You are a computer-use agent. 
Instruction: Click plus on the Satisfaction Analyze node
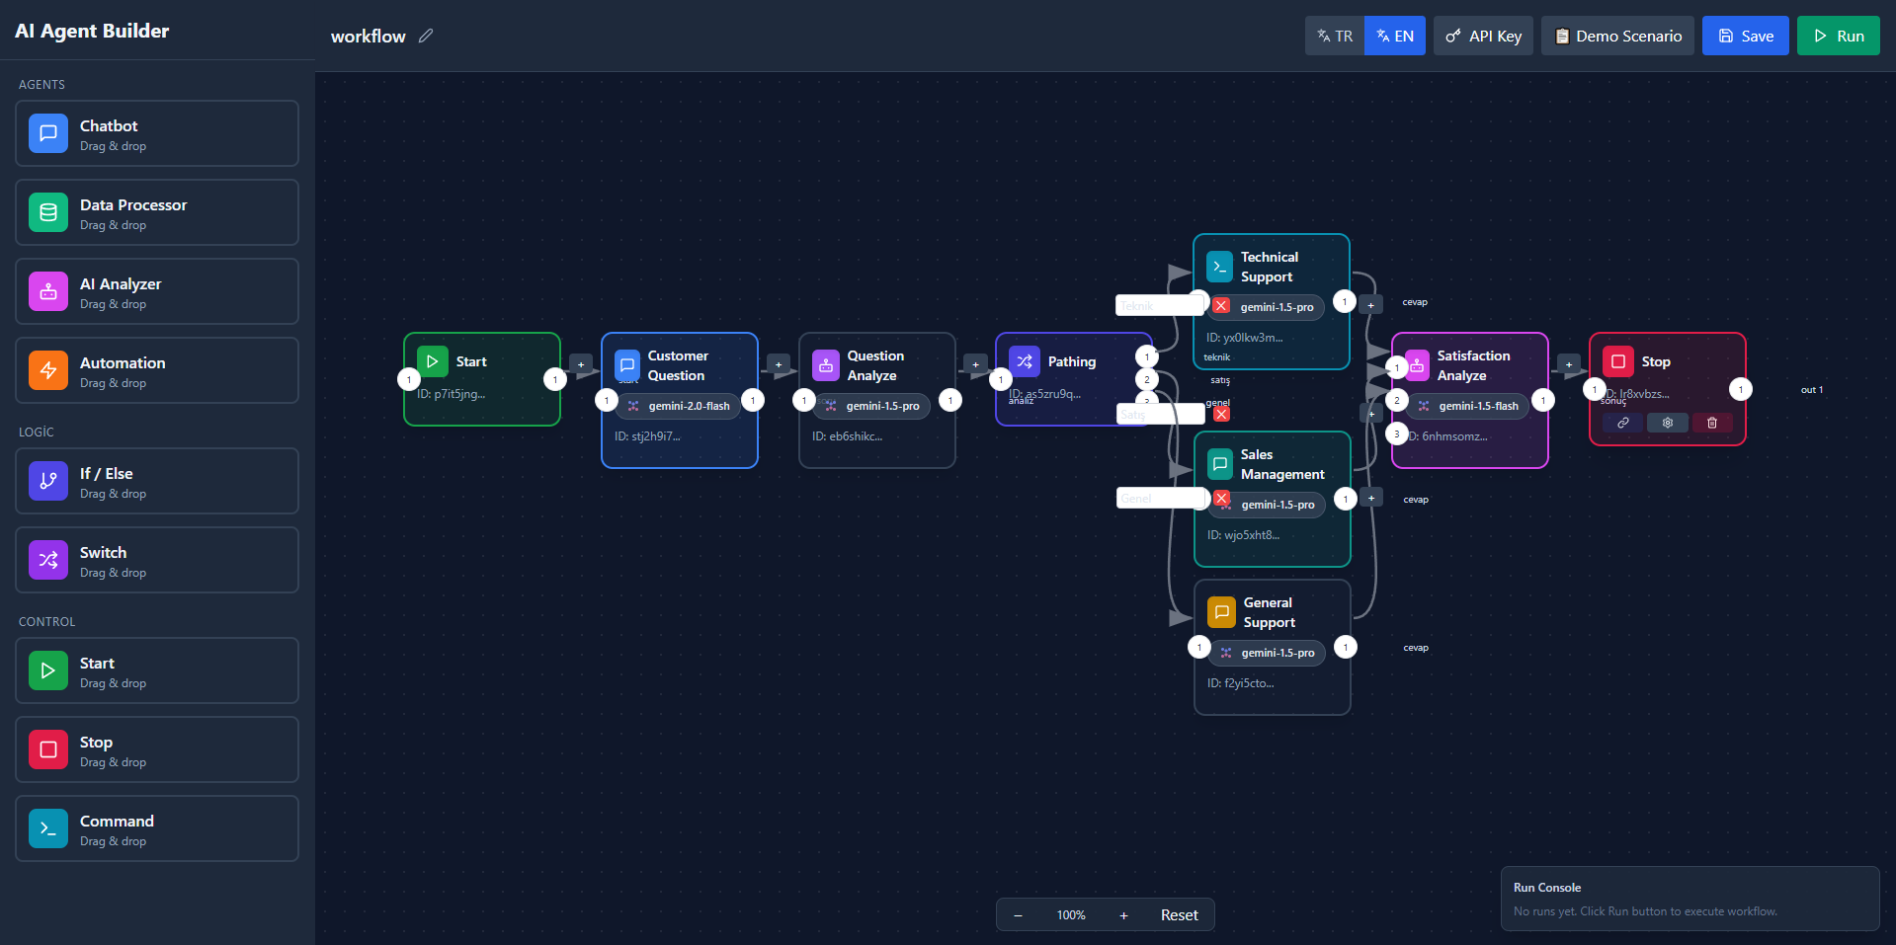(1570, 364)
